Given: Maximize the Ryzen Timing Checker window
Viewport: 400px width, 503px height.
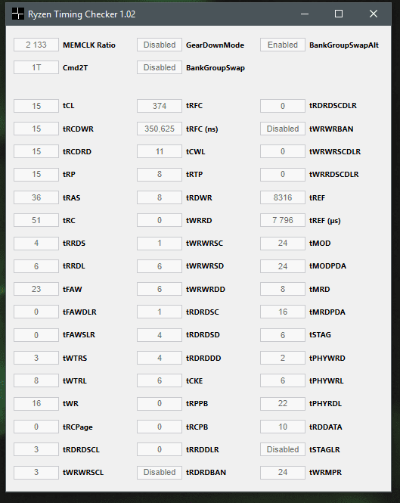Looking at the screenshot, I should 339,14.
